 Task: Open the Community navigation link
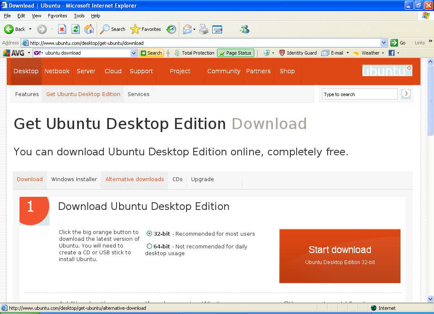pos(224,71)
